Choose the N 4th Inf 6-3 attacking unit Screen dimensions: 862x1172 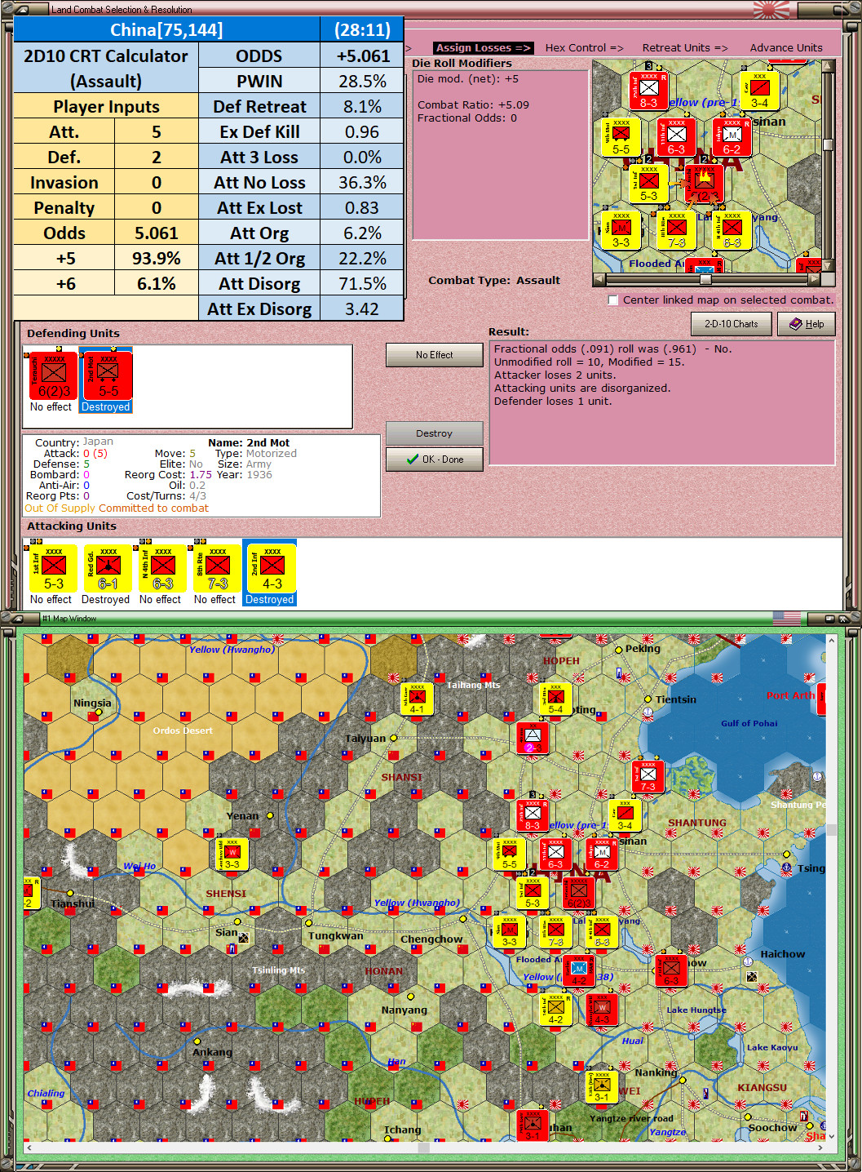(x=162, y=569)
